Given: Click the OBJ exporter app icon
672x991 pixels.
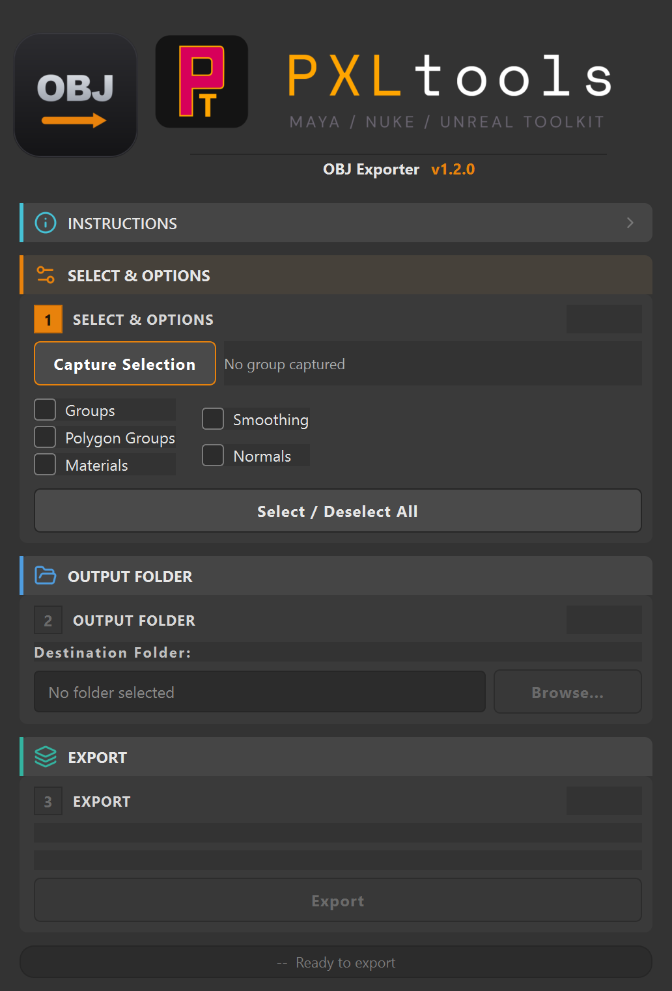Looking at the screenshot, I should (x=76, y=95).
